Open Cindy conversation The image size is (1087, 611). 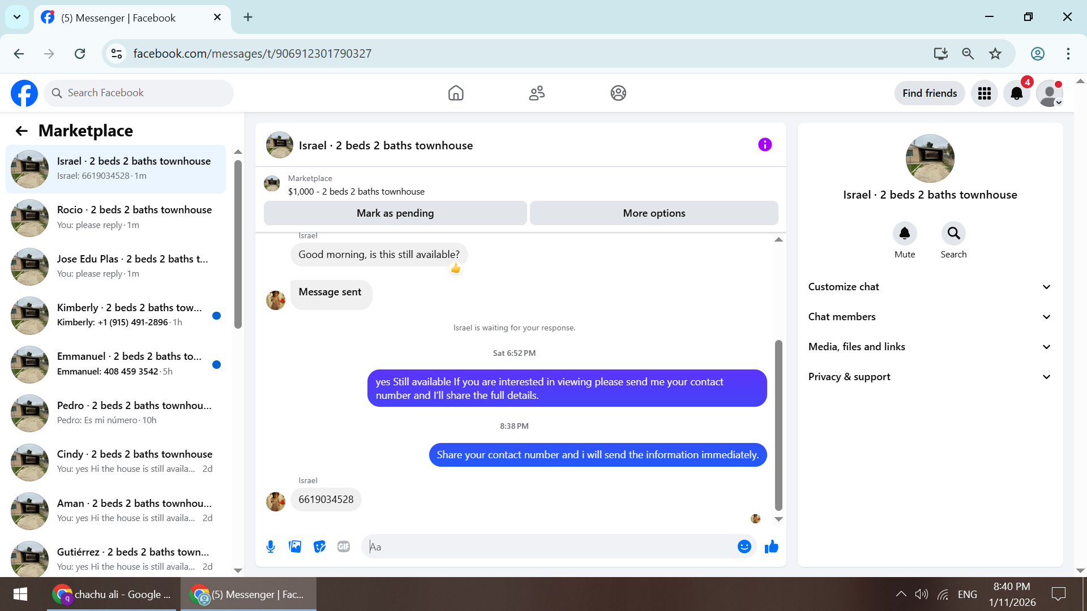(x=115, y=462)
